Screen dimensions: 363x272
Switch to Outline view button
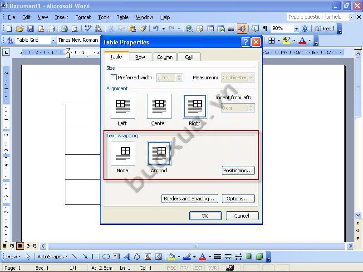click(28, 246)
